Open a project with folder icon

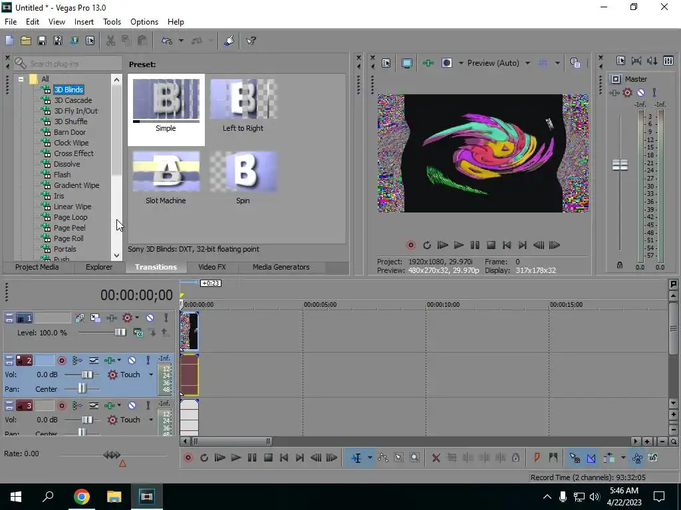click(26, 41)
